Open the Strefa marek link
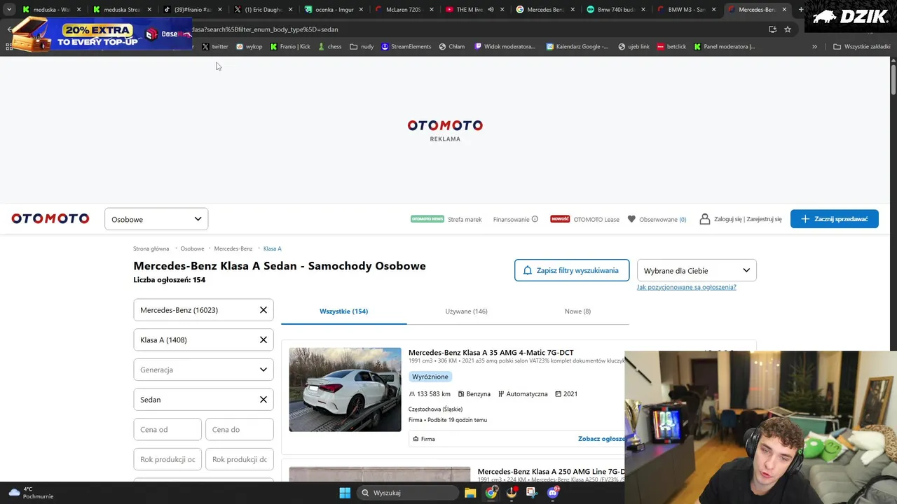The width and height of the screenshot is (897, 504). point(465,220)
